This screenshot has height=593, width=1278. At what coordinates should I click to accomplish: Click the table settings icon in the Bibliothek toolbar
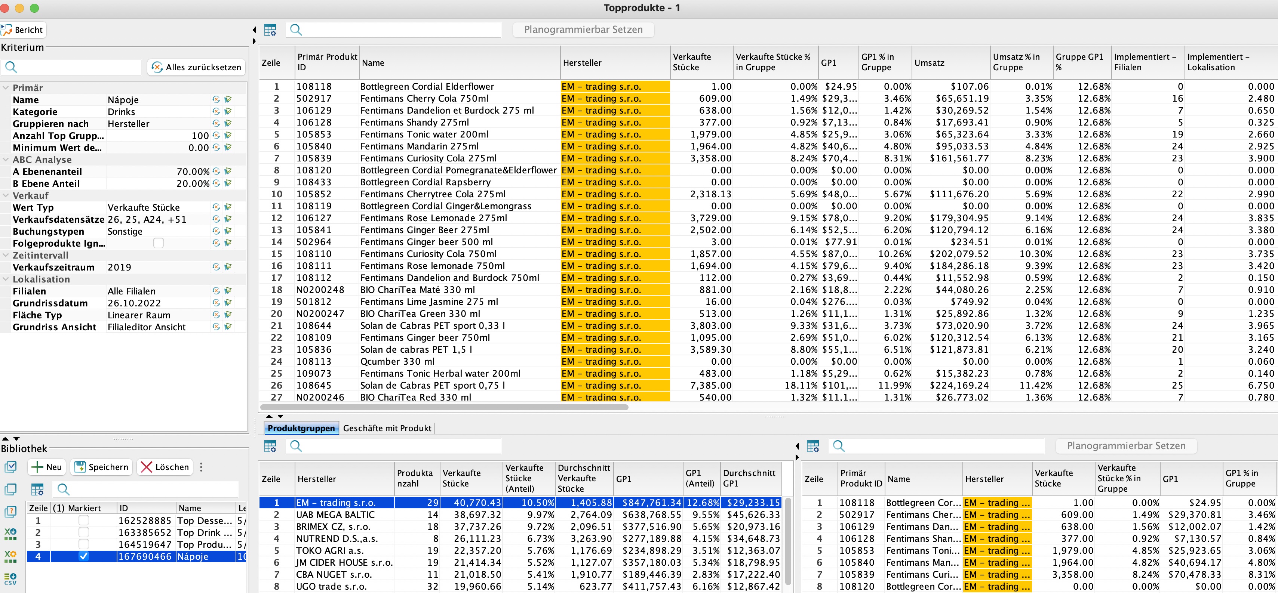37,489
